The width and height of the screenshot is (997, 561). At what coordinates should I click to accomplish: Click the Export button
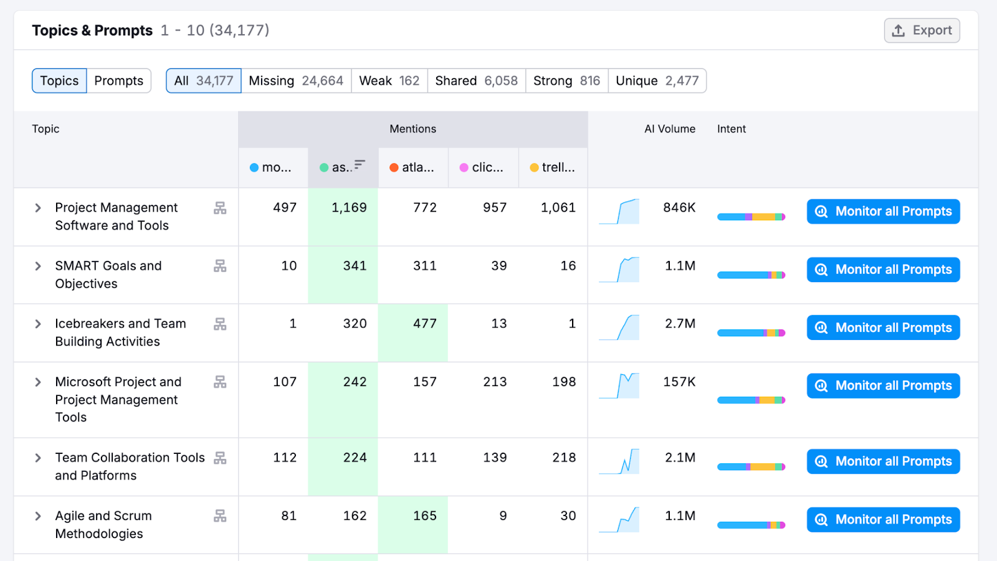pos(922,30)
